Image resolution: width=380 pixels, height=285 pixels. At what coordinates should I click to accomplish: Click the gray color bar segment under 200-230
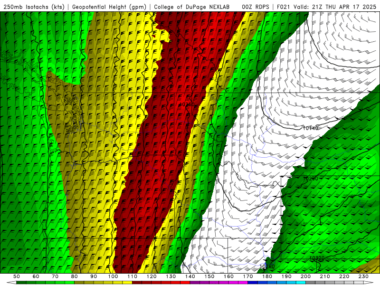(334, 283)
